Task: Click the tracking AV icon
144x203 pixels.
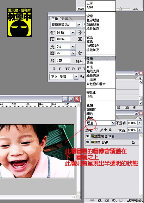Action: click(52, 53)
